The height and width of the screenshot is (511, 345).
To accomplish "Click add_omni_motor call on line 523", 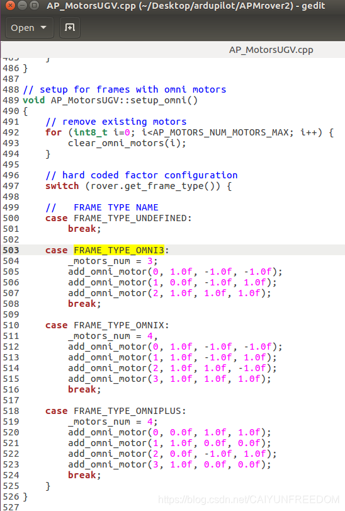I will click(169, 464).
